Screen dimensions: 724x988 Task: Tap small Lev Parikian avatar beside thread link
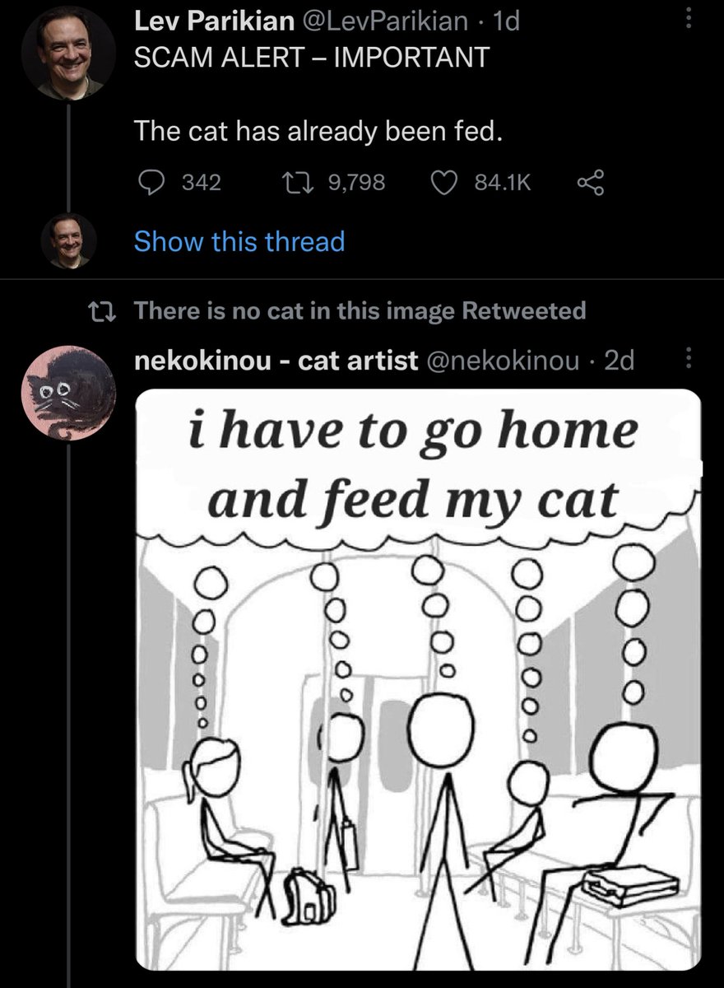click(x=69, y=241)
